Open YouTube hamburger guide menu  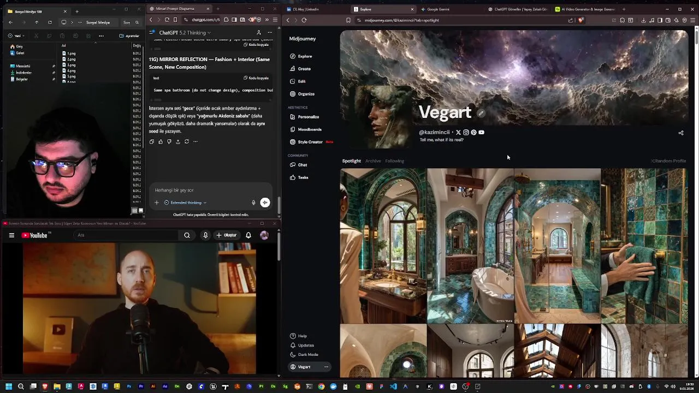click(x=11, y=235)
